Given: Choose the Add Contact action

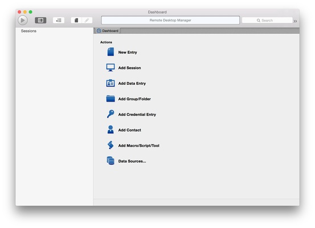Looking at the screenshot, I should pos(129,130).
